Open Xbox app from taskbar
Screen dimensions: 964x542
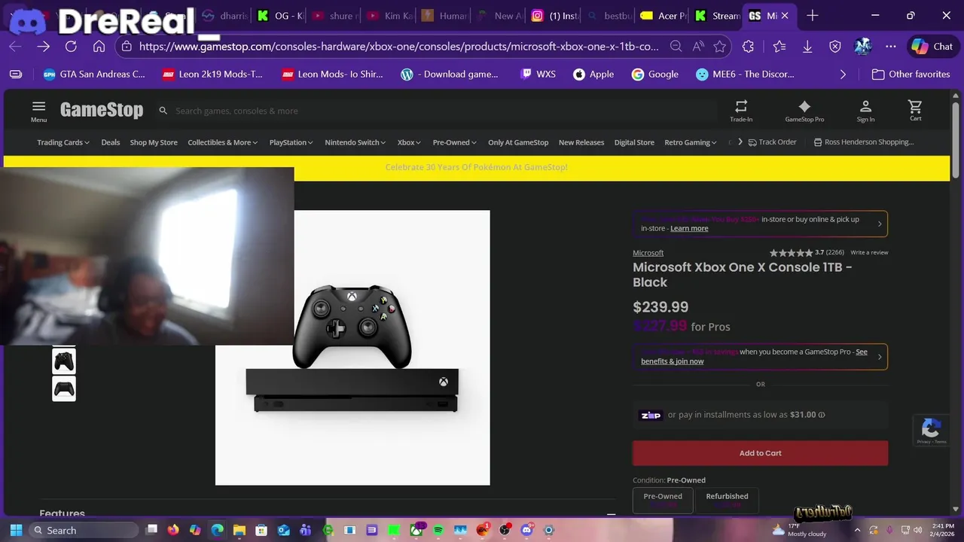tap(416, 530)
